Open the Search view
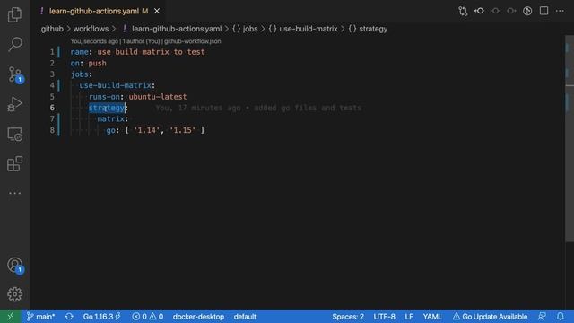This screenshot has width=574, height=323. click(14, 44)
